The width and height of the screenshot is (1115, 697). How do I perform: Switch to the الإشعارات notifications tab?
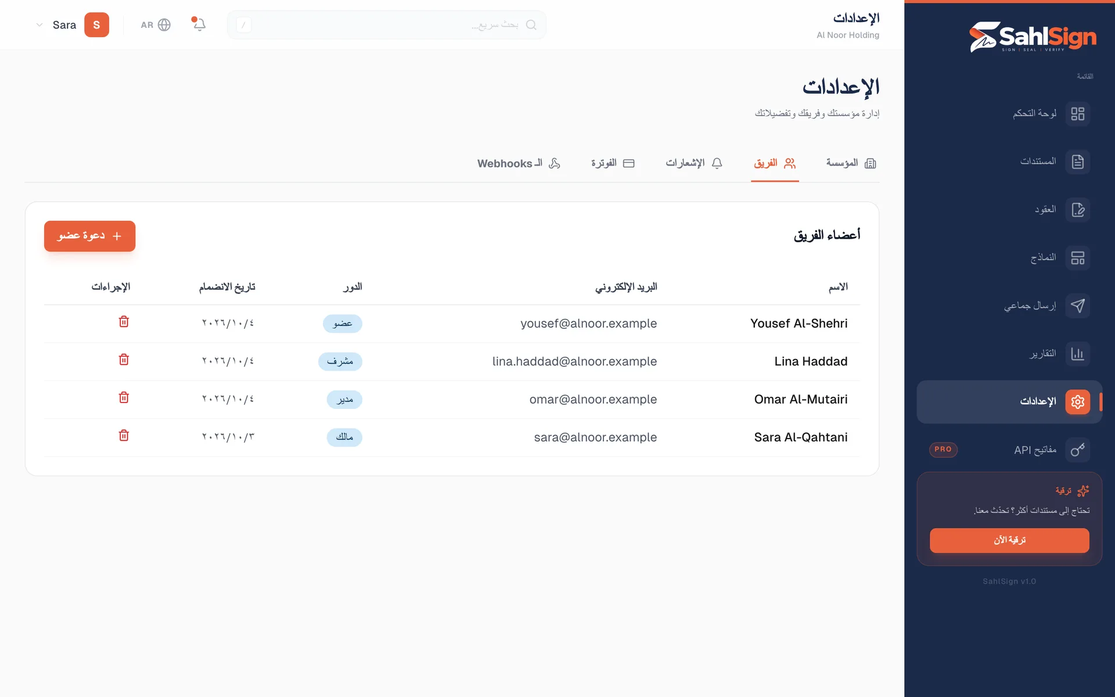(694, 163)
